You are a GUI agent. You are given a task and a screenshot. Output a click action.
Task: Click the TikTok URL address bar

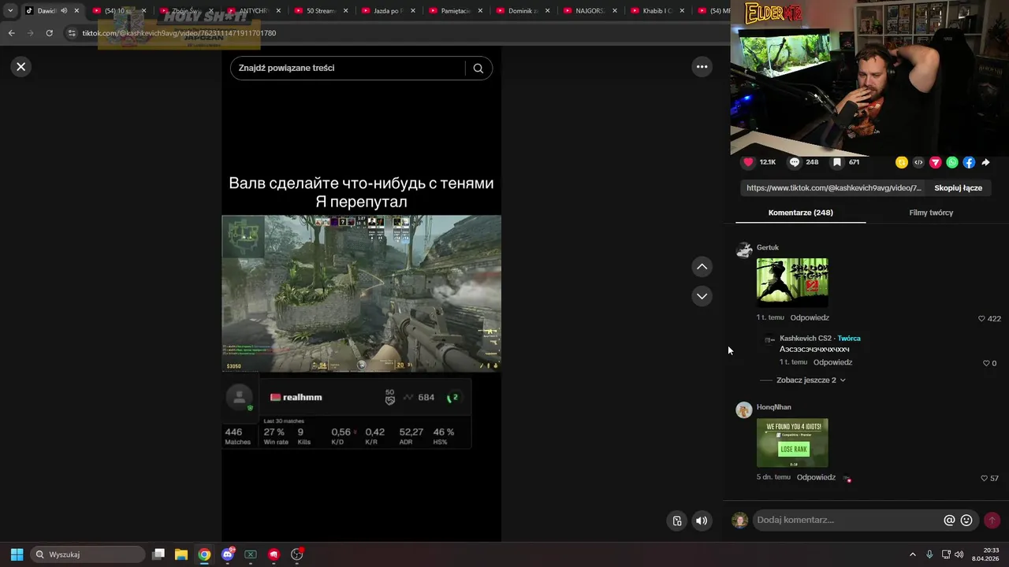179,34
